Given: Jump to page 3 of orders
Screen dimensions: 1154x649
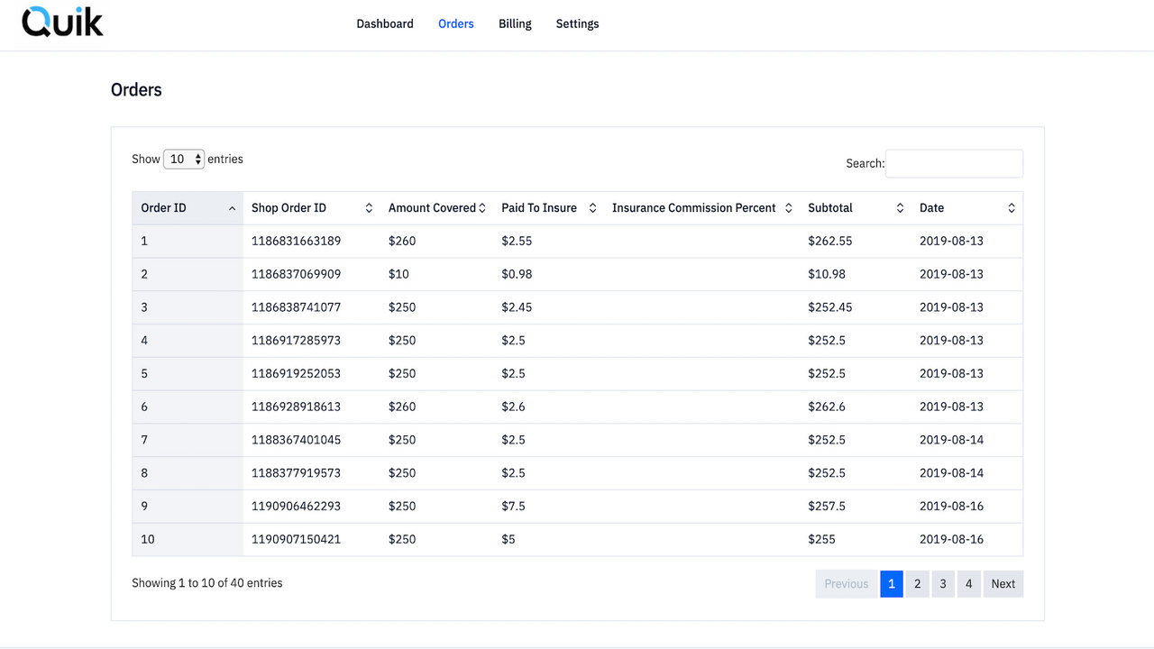Looking at the screenshot, I should click(943, 584).
